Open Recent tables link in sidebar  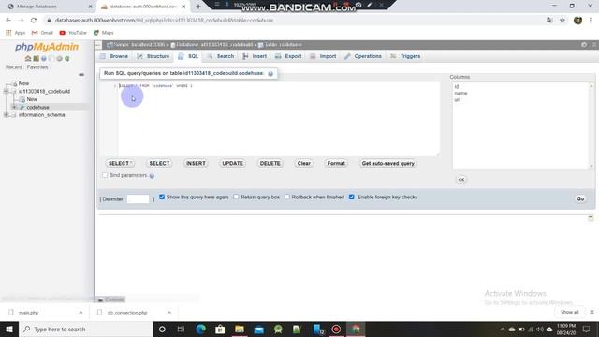(x=14, y=67)
